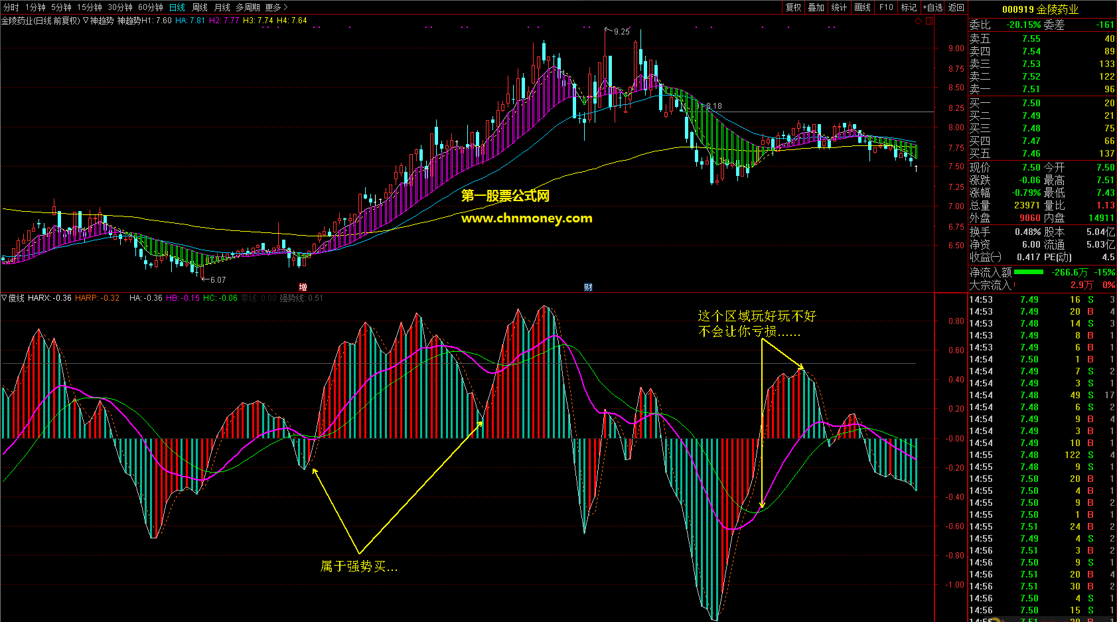The image size is (1117, 622).
Task: Select the 5分钟 period tab
Action: (61, 7)
